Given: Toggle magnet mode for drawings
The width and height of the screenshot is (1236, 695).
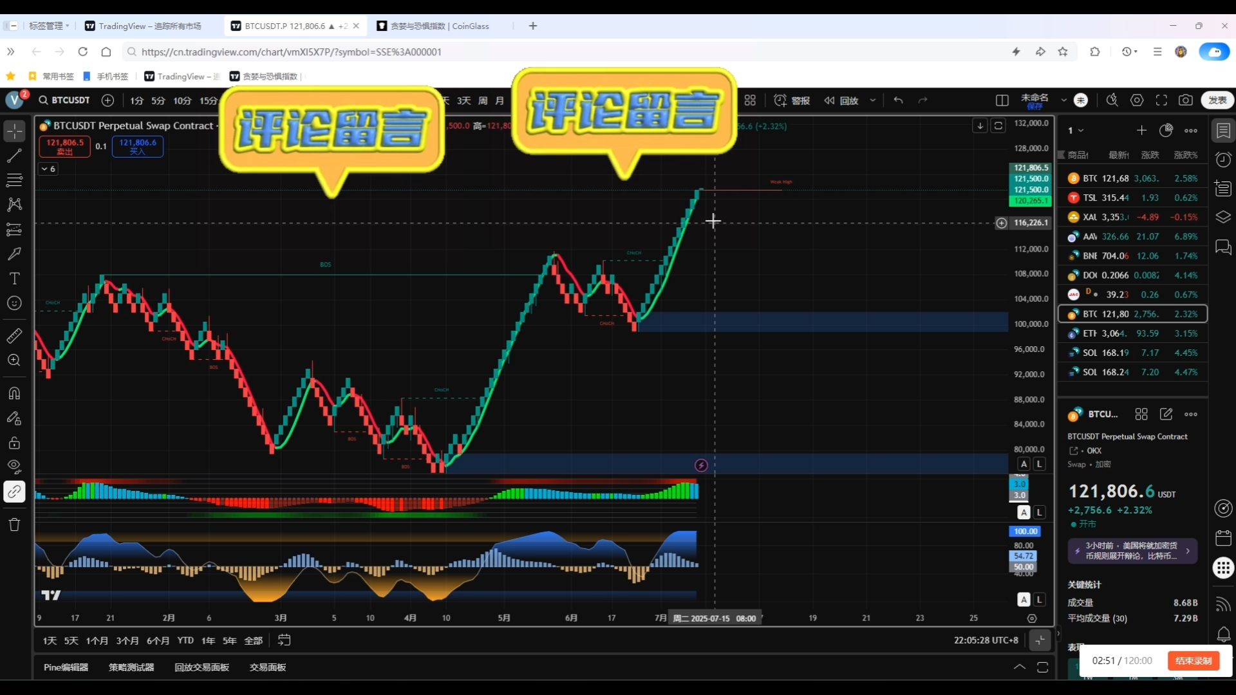Looking at the screenshot, I should 14,393.
